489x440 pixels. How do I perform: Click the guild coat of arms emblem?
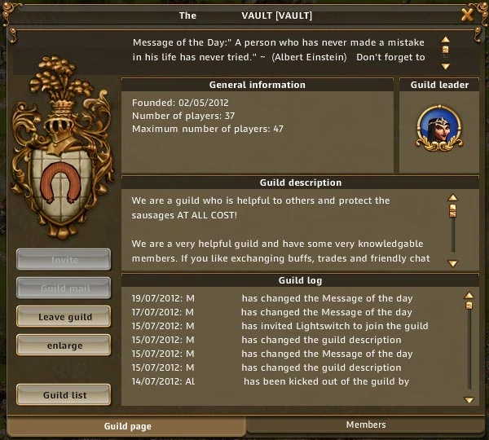tap(62, 147)
